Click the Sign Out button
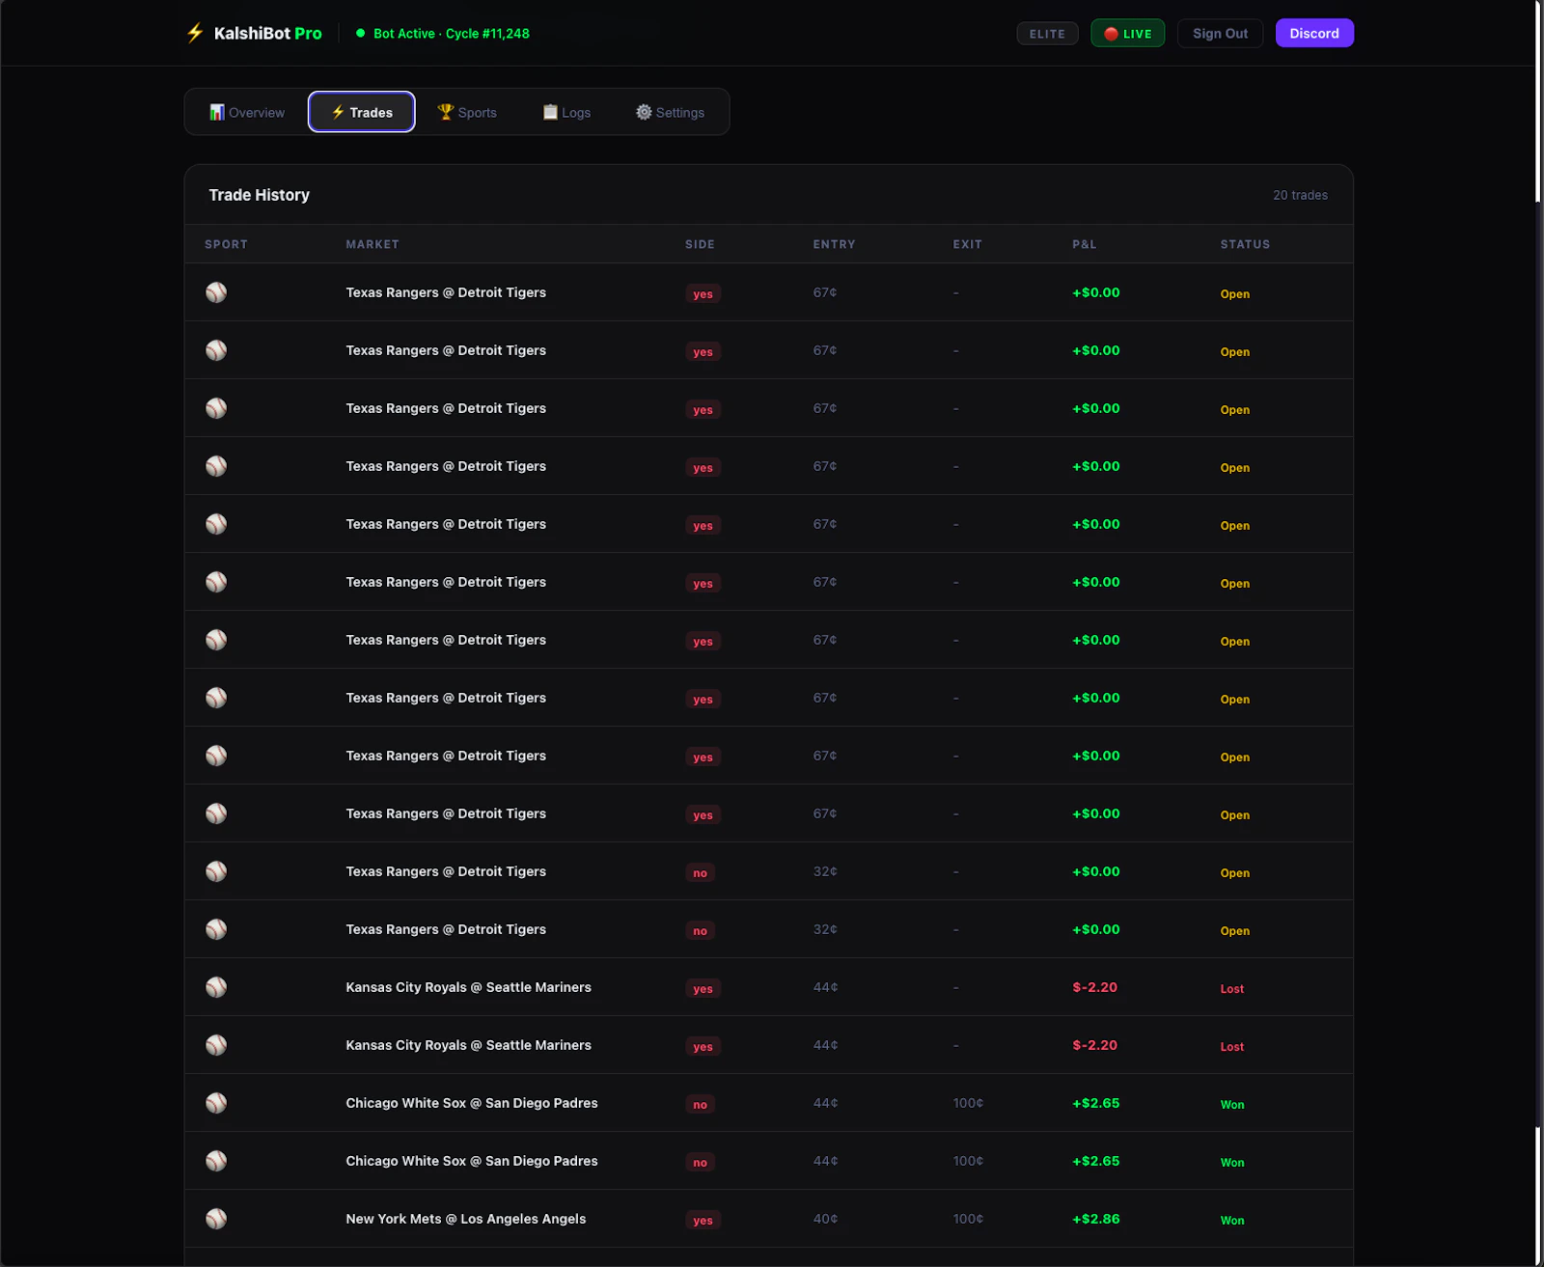Screen dimensions: 1544x1267 (x=1220, y=34)
